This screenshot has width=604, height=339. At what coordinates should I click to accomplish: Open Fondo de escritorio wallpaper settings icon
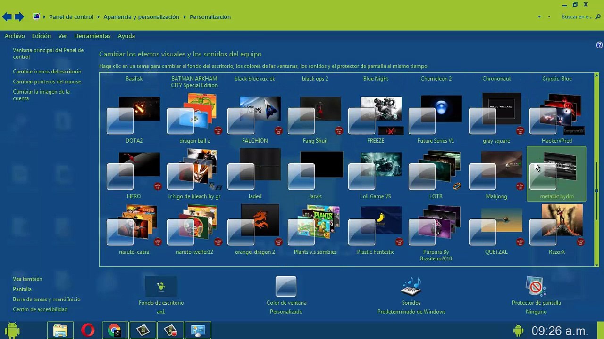tap(161, 286)
